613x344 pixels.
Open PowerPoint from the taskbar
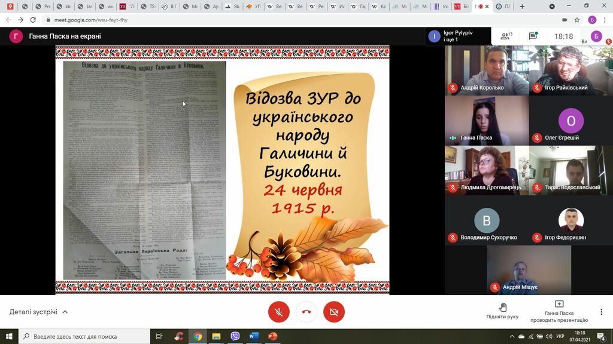[273, 336]
